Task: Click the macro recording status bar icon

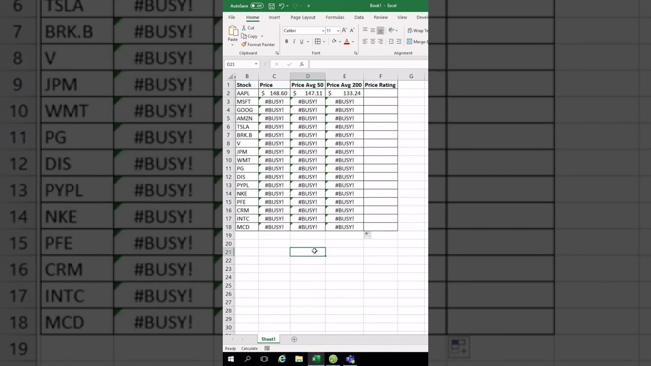Action: click(267, 349)
